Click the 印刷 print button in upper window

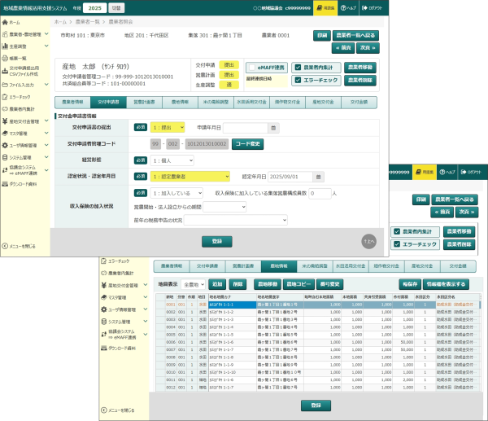point(323,35)
